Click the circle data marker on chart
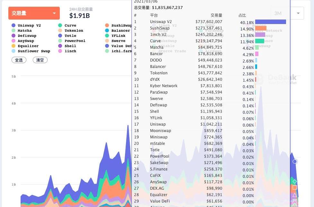The height and width of the screenshot is (207, 314). (x=295, y=161)
